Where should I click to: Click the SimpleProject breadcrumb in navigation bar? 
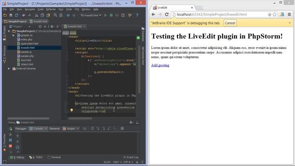[x=15, y=21]
